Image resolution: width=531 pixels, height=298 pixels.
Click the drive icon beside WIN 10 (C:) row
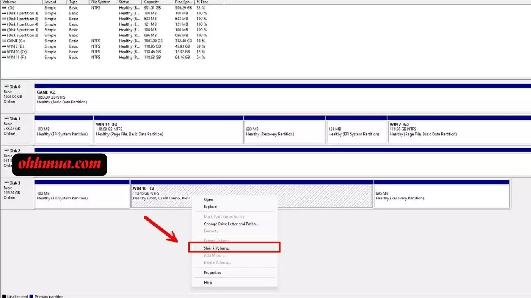(4, 52)
